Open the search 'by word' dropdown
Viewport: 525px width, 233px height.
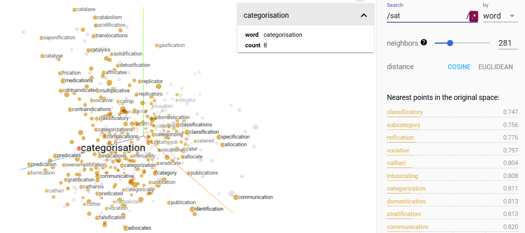tap(500, 16)
